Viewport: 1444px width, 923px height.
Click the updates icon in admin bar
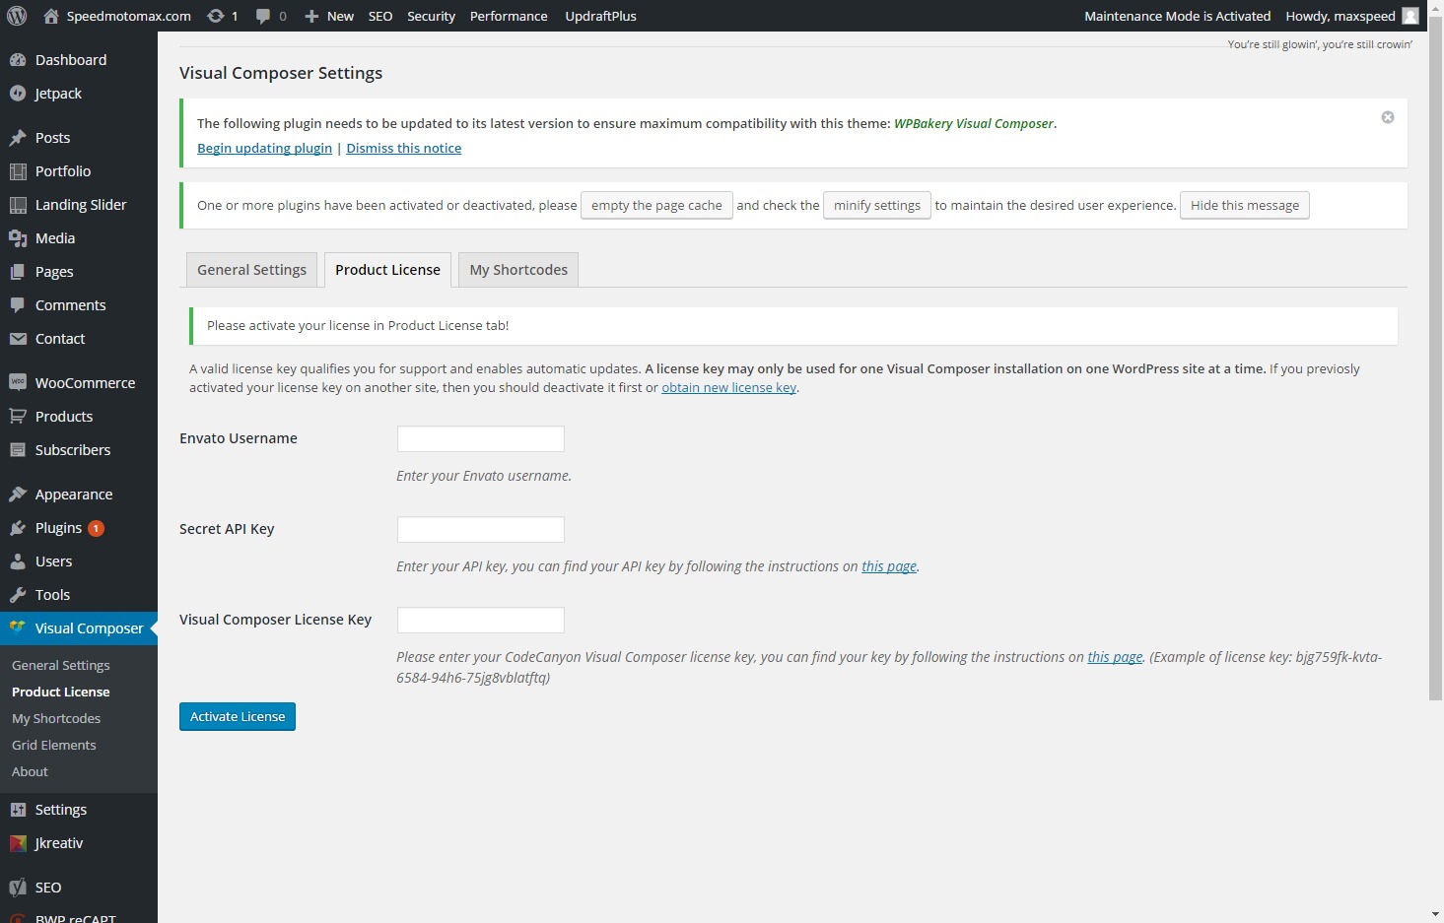pyautogui.click(x=216, y=16)
